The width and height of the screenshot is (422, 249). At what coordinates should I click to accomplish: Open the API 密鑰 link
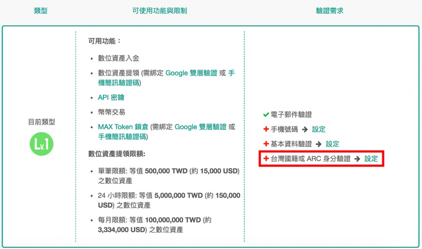(111, 97)
